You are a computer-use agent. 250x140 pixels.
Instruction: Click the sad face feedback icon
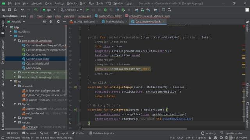pos(221,138)
